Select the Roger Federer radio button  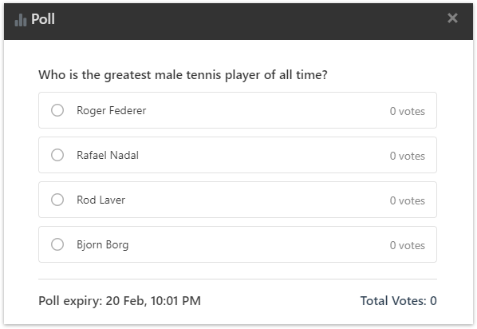(x=57, y=110)
